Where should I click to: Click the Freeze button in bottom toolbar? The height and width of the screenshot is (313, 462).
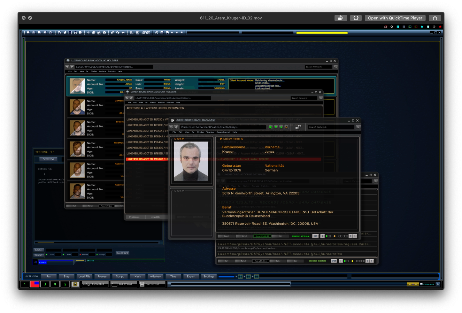click(x=102, y=276)
